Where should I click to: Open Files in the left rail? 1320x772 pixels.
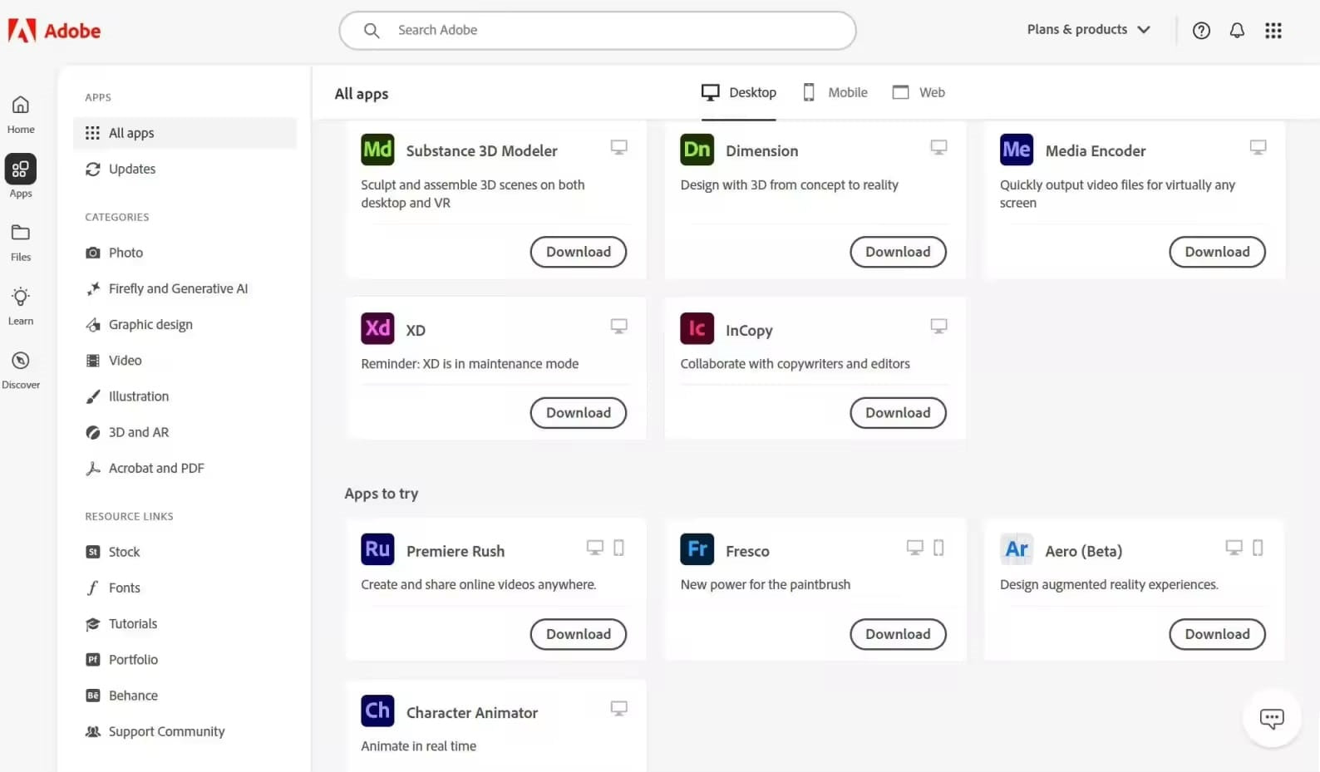point(21,243)
